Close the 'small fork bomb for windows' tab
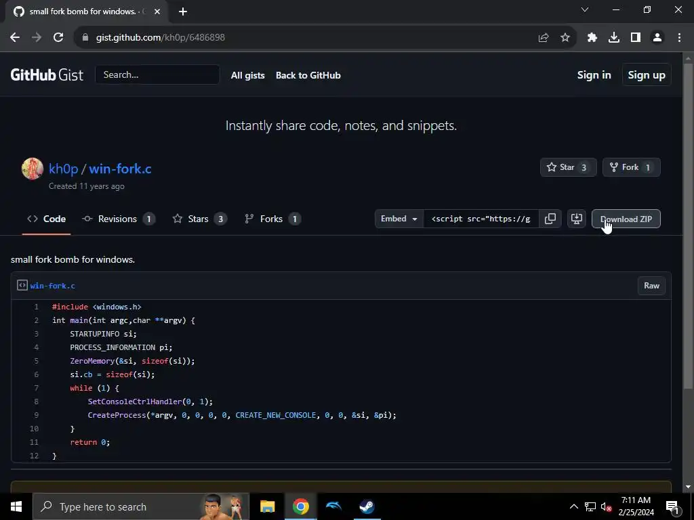694x520 pixels. [157, 12]
